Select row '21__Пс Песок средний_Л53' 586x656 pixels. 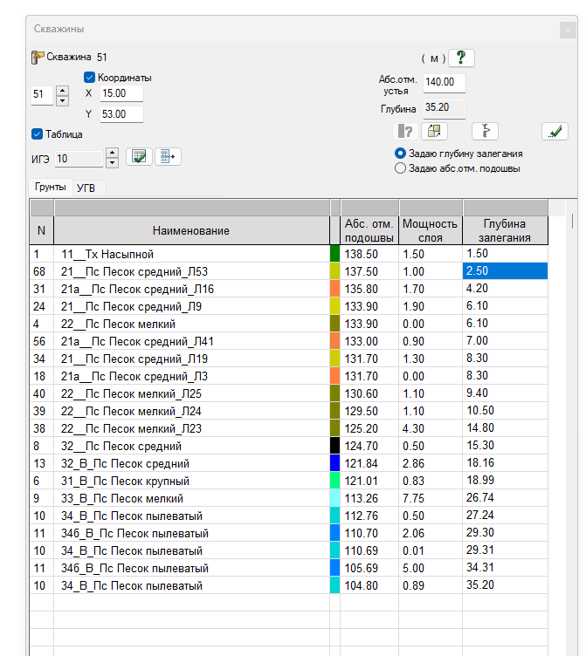tap(288, 271)
